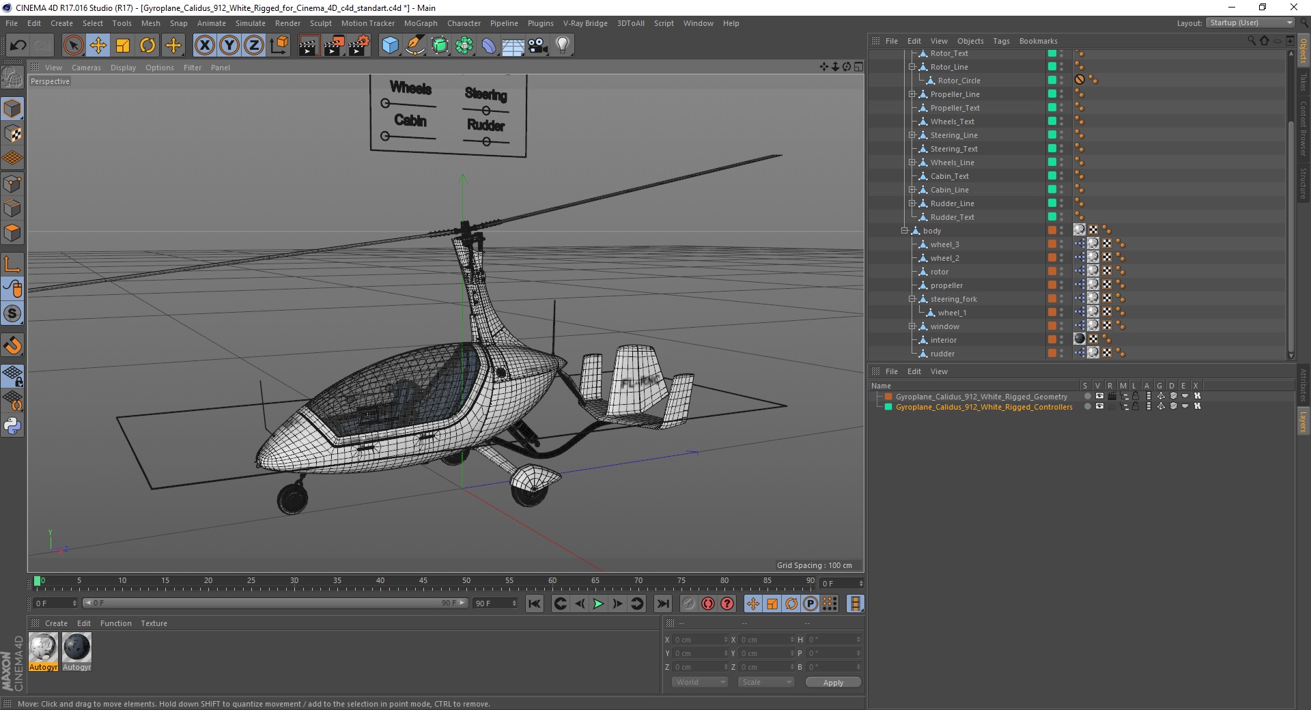
Task: Open the deformer object icon
Action: 489,46
